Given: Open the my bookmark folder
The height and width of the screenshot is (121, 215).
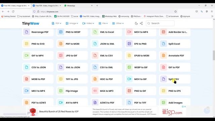Looking at the screenshot, I should point(24,16).
